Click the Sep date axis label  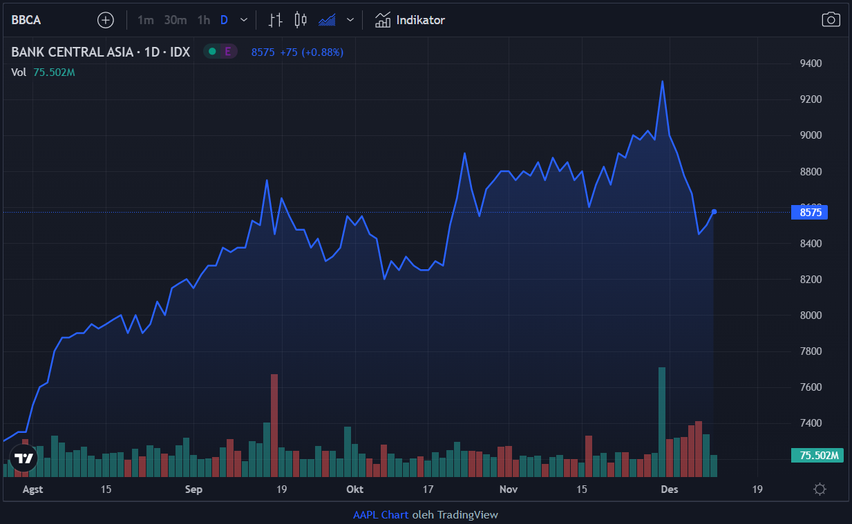pyautogui.click(x=194, y=489)
